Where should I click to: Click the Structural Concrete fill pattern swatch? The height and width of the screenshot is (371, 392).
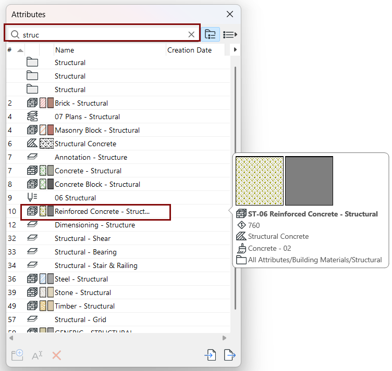46,144
